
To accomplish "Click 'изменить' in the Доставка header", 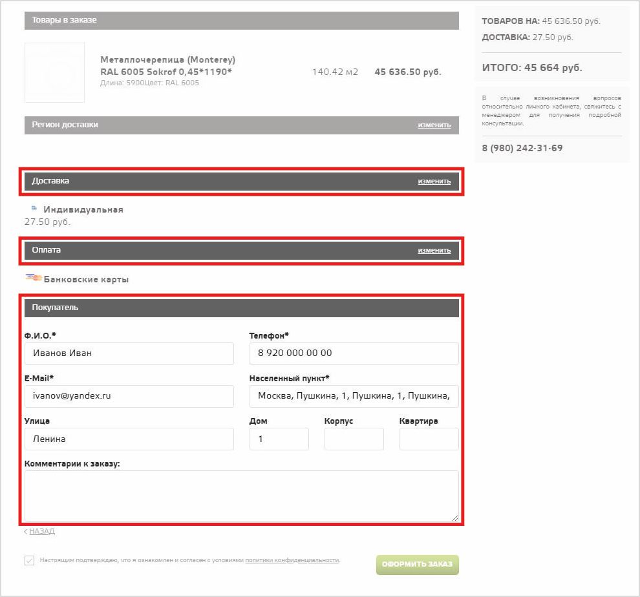I will 434,181.
